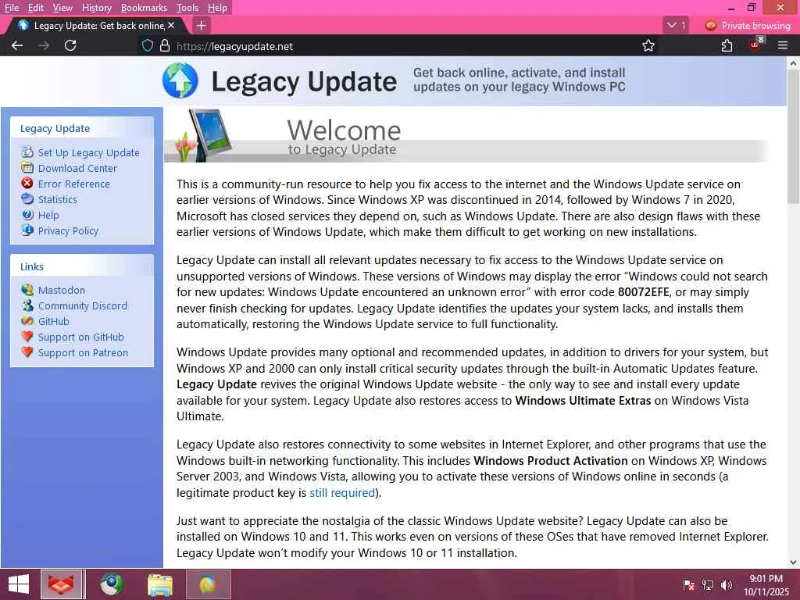Click the Help question mark icon
The image size is (800, 600).
pyautogui.click(x=27, y=215)
